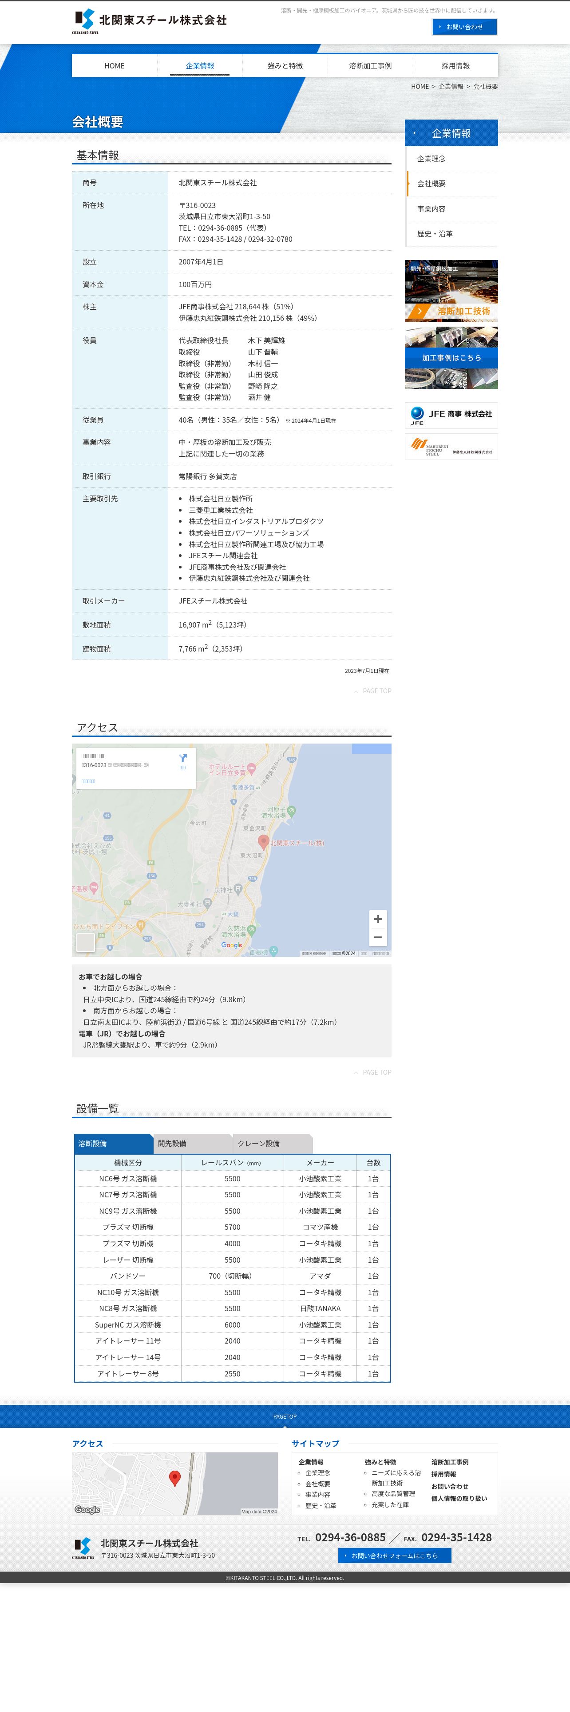Open 採用情報 navigation item
Viewport: 570px width, 1712px height.
pos(455,66)
